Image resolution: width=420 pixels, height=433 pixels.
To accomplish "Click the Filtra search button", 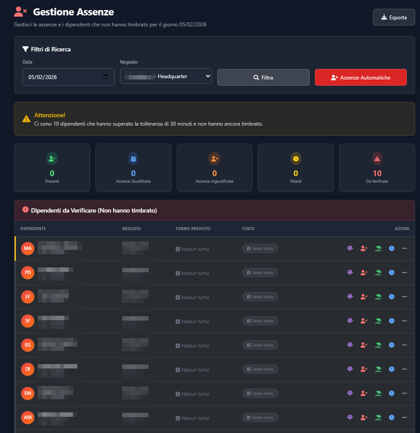I will point(263,77).
